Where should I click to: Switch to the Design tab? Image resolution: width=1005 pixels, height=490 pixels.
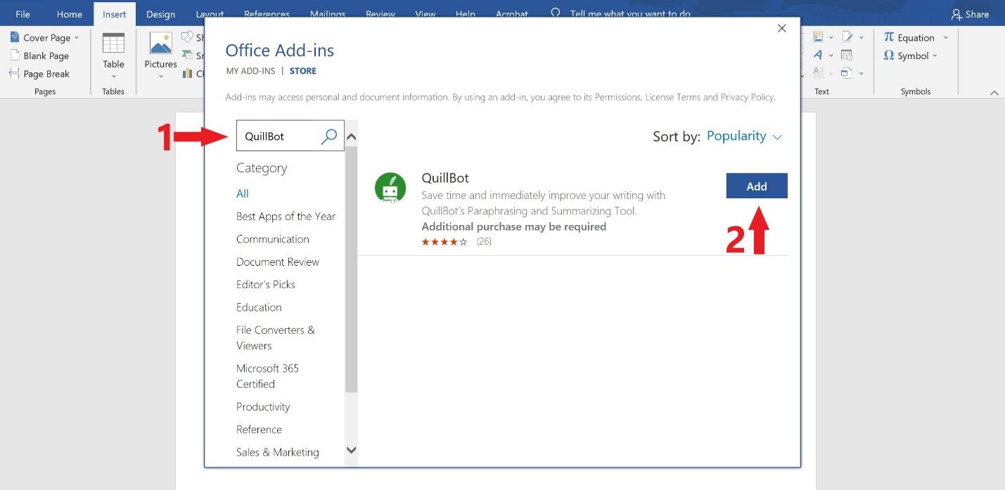pos(160,14)
